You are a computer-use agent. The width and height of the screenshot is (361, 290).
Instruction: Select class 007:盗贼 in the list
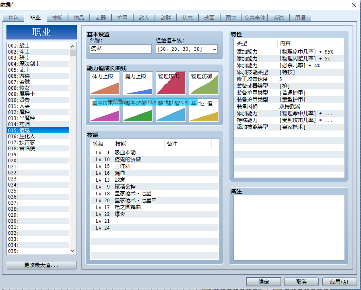point(38,82)
